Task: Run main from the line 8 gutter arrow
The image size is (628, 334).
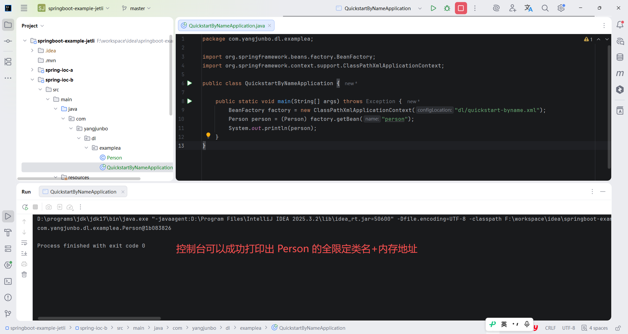Action: (x=189, y=101)
